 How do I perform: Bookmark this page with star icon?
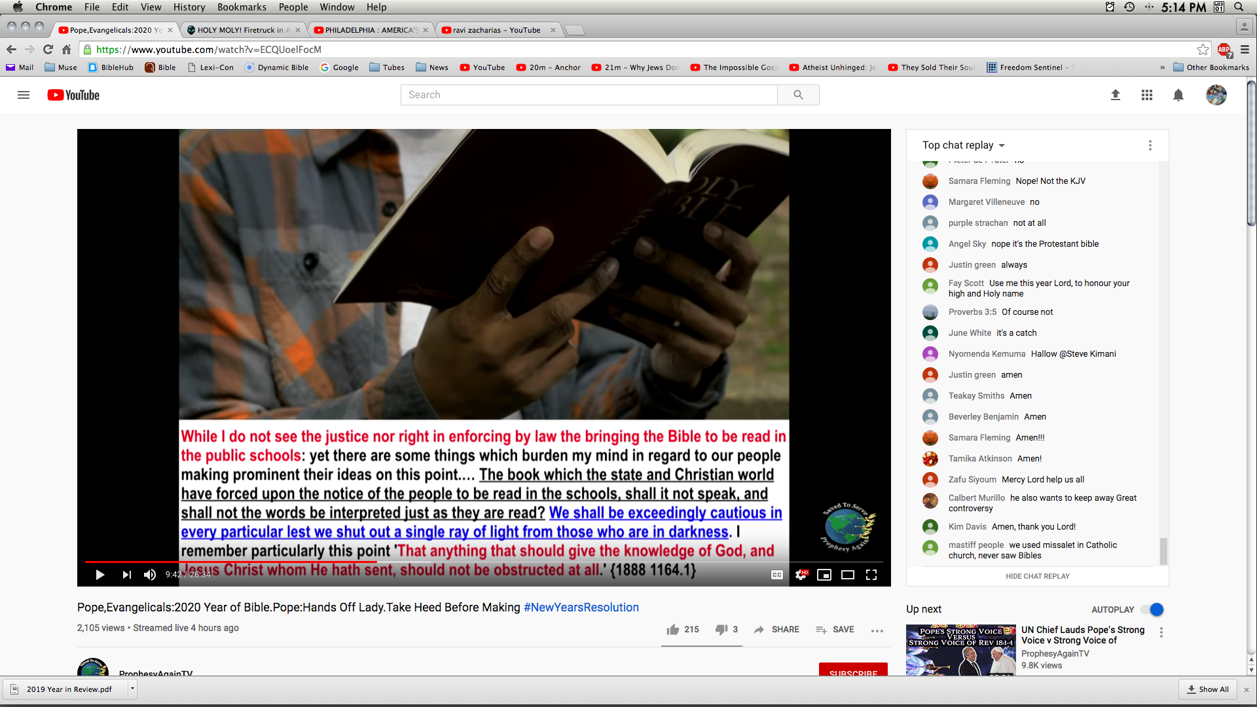click(1203, 50)
